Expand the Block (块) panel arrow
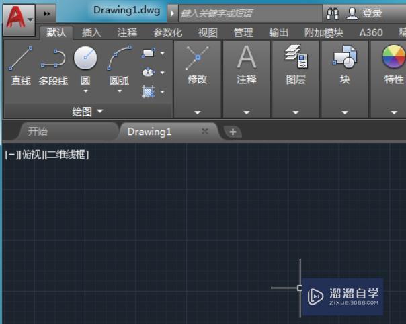Viewport: 406px width, 324px height. coord(345,112)
